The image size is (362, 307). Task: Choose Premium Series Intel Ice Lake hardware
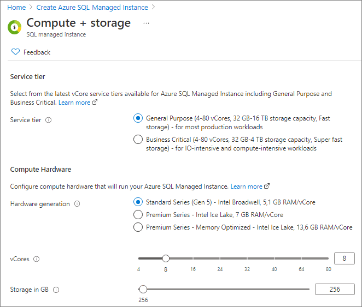[x=138, y=215]
